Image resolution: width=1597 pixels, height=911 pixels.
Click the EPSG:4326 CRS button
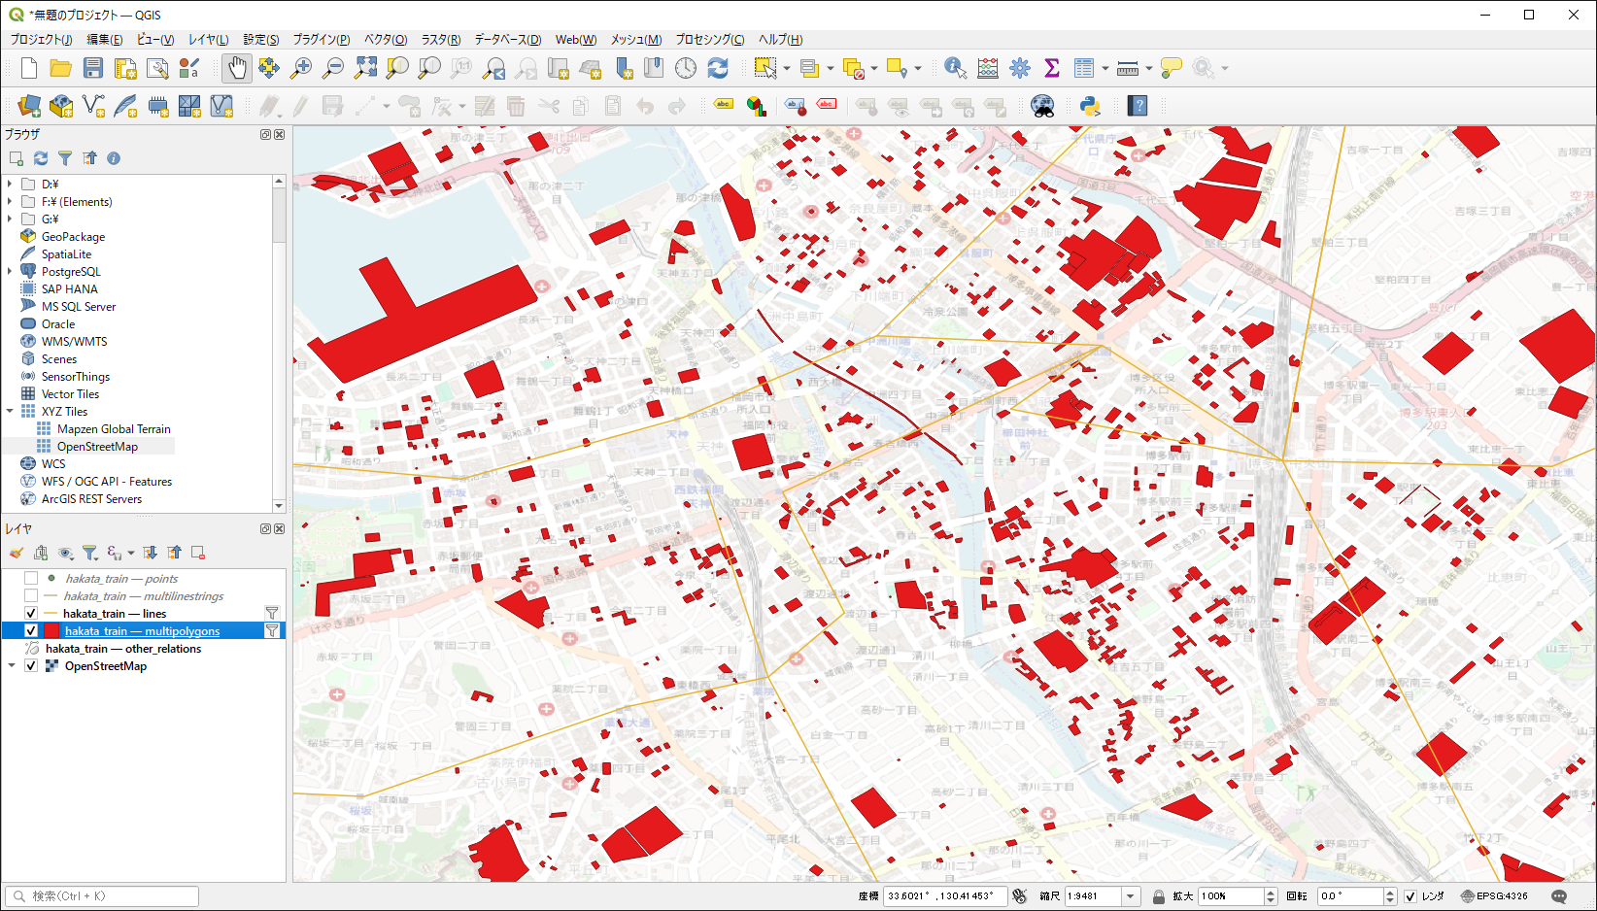tap(1494, 896)
